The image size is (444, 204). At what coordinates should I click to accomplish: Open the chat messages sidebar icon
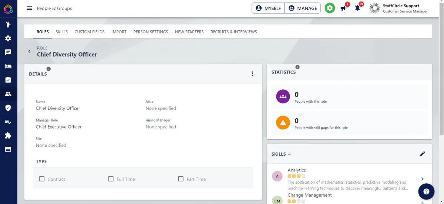click(8, 52)
